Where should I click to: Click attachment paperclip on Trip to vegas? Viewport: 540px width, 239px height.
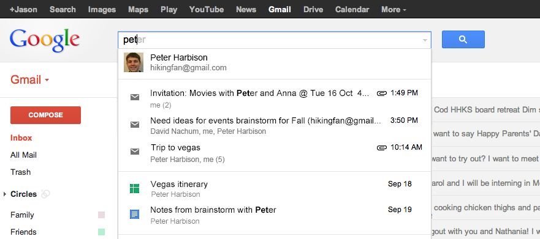[382, 148]
